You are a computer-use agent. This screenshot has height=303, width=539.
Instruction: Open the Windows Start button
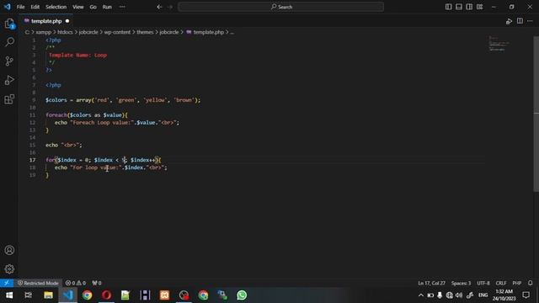(9, 295)
